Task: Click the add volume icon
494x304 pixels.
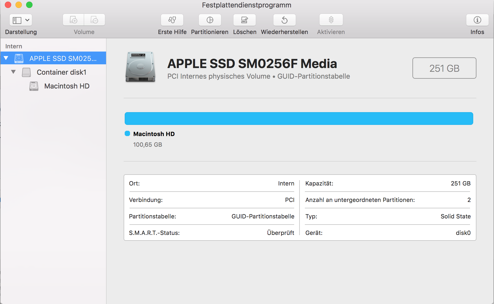Action: (x=73, y=20)
